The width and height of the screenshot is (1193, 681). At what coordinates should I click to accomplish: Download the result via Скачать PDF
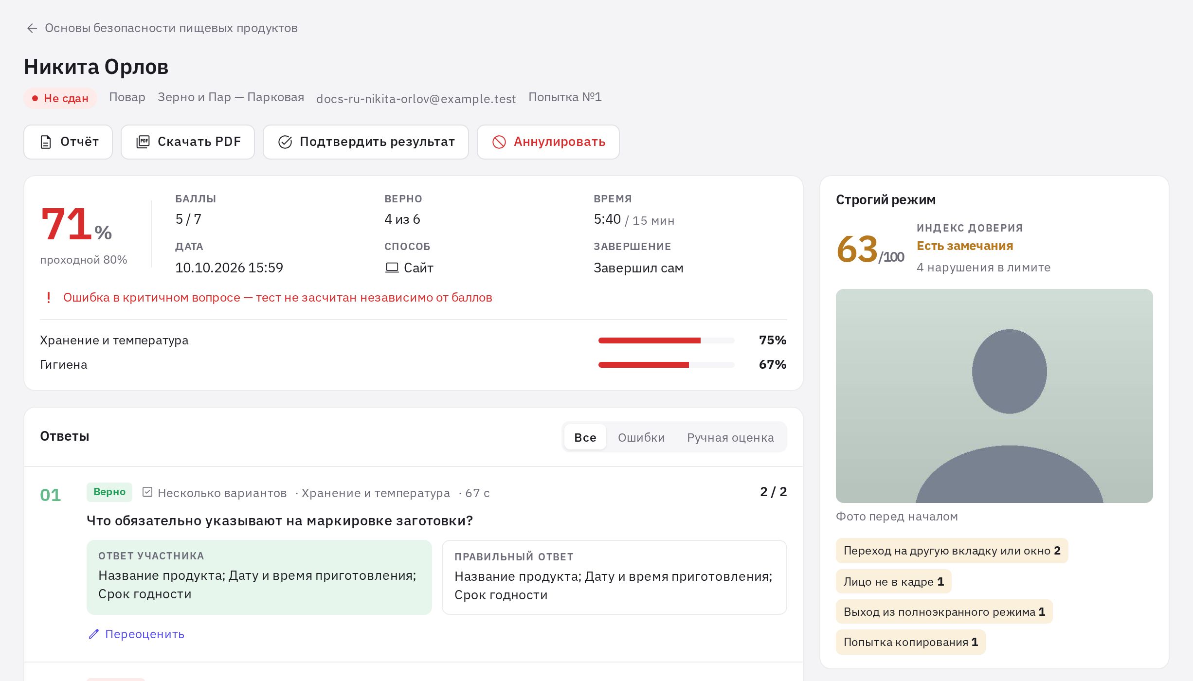click(x=188, y=142)
